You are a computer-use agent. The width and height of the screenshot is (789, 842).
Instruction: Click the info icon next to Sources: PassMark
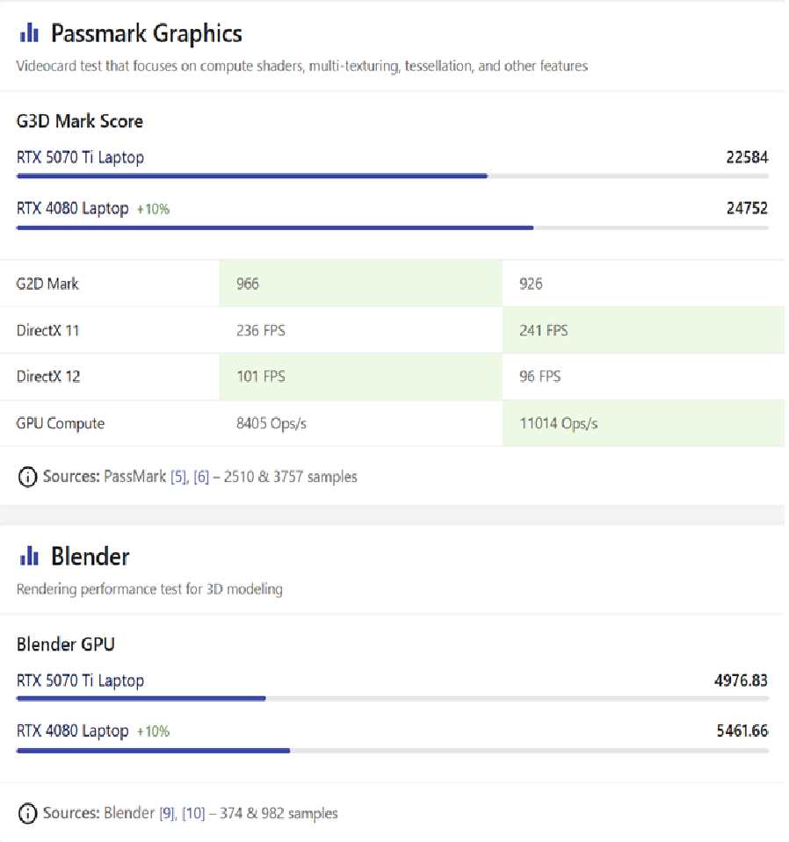(x=27, y=477)
